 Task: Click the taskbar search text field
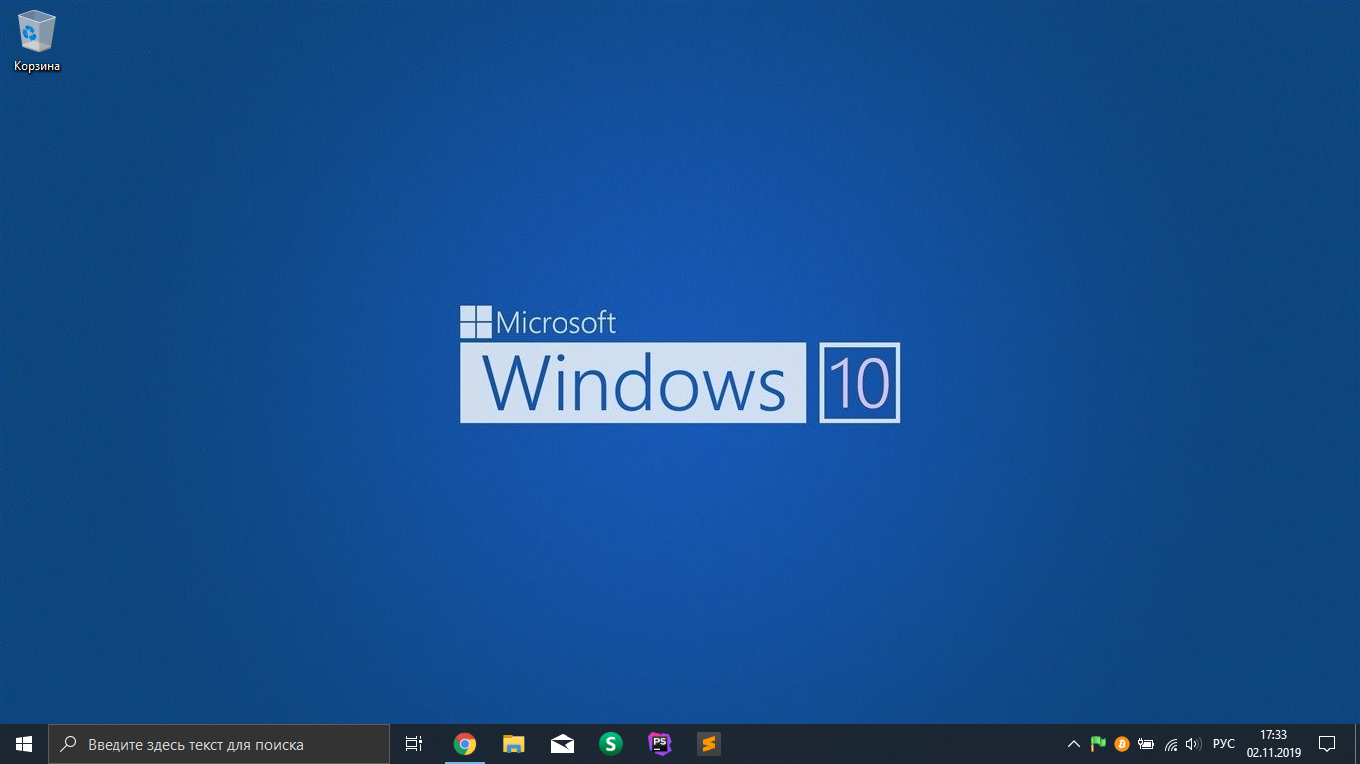tap(219, 744)
